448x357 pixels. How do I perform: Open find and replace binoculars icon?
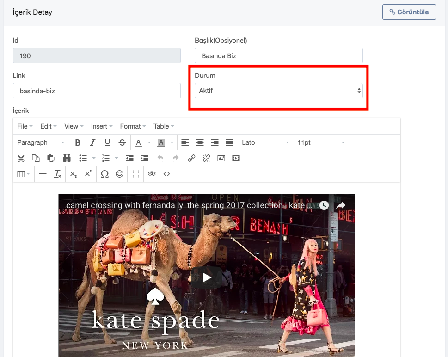click(x=67, y=158)
